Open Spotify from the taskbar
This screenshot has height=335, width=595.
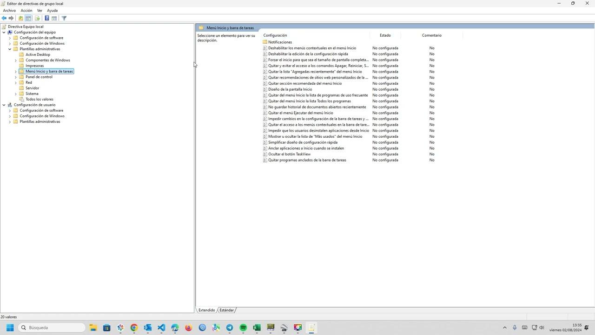pos(243,328)
